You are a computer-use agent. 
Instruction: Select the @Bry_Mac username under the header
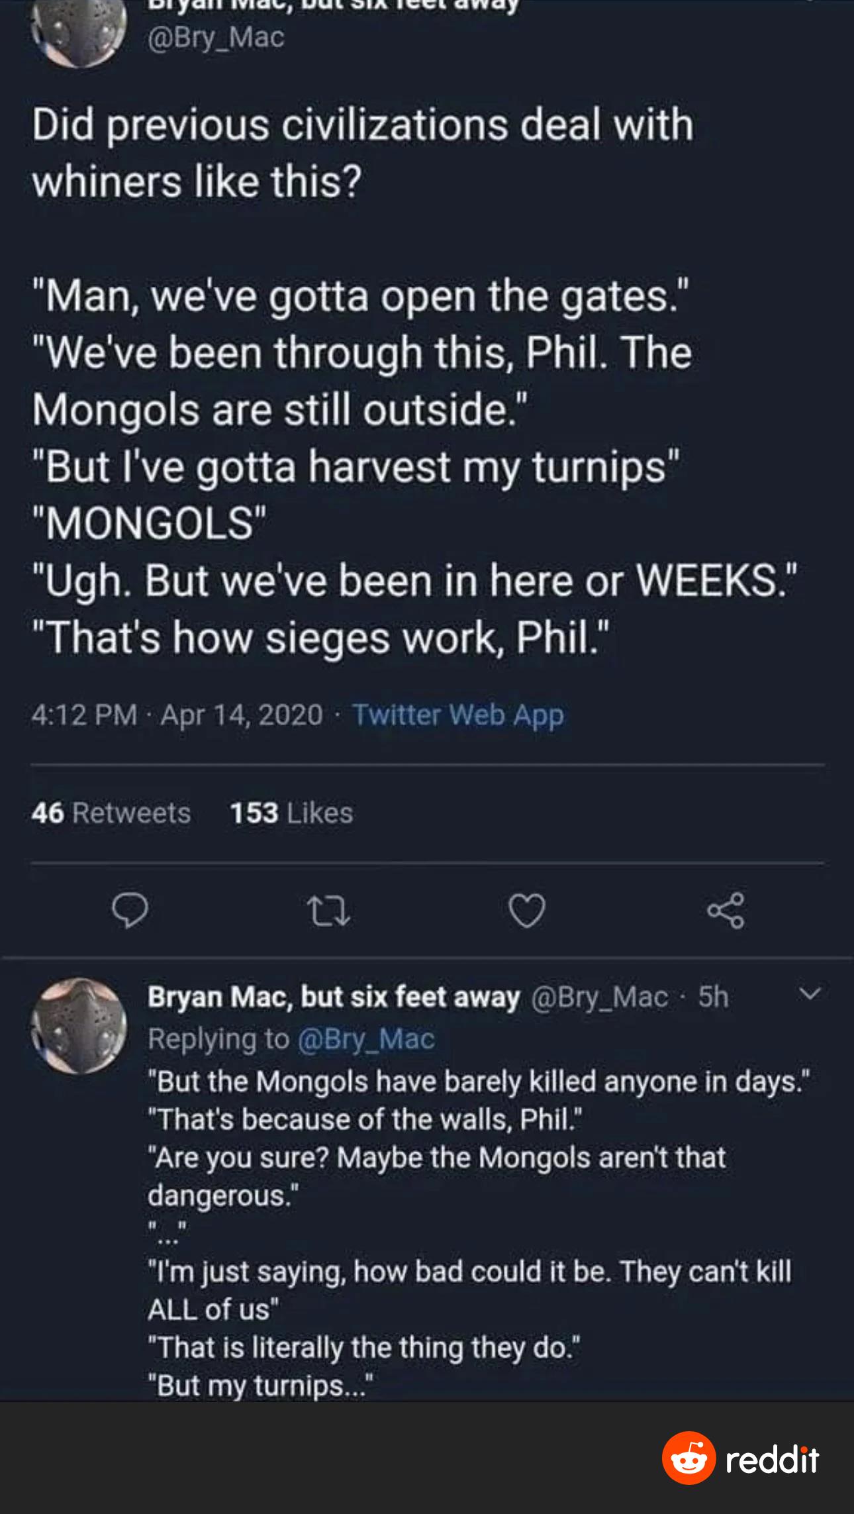[216, 38]
